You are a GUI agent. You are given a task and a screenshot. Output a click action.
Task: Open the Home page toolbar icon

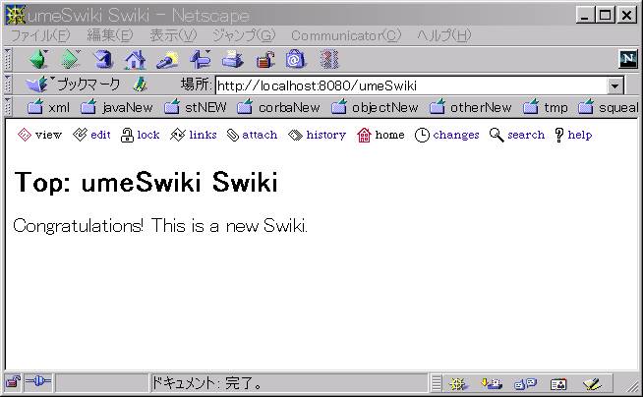coord(136,60)
